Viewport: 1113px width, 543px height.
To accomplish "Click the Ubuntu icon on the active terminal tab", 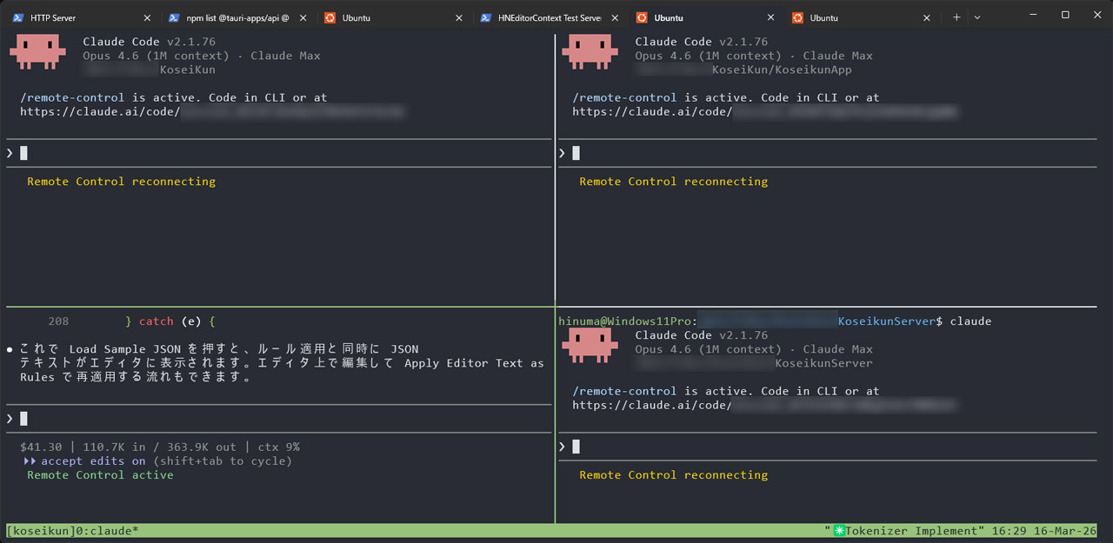I will pos(641,17).
